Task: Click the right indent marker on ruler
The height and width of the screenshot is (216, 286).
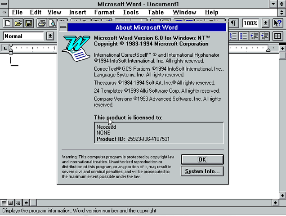Action: [268, 50]
